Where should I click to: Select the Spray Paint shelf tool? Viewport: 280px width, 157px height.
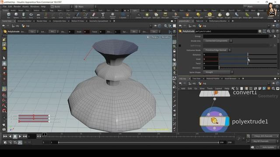[x=94, y=15]
